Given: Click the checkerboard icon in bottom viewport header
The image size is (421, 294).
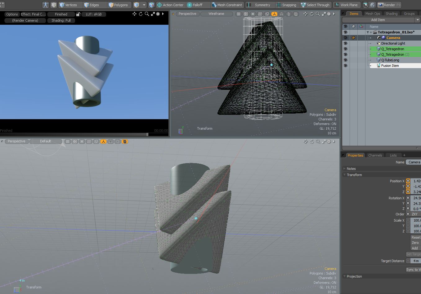Looking at the screenshot, I should pos(68,141).
